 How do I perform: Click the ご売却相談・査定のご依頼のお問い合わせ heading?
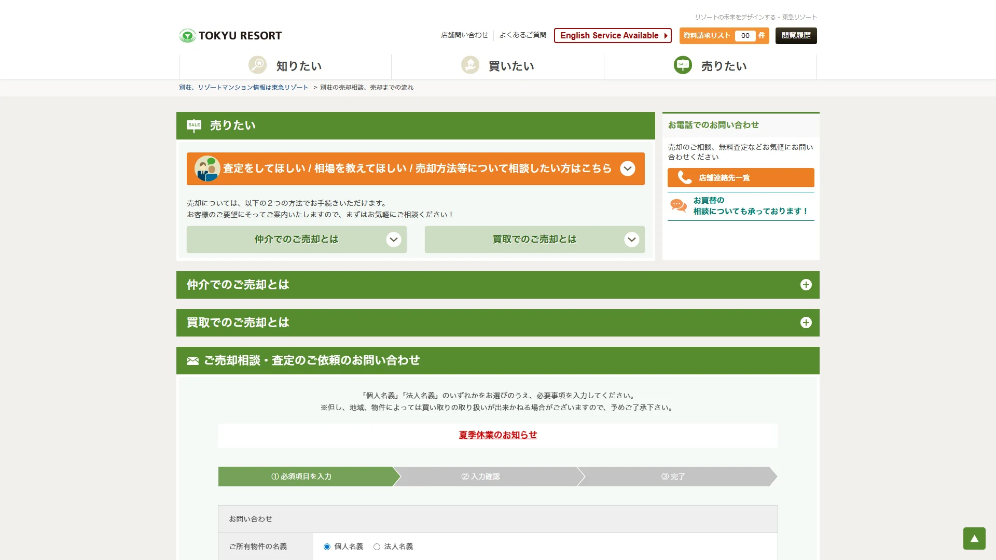point(312,360)
